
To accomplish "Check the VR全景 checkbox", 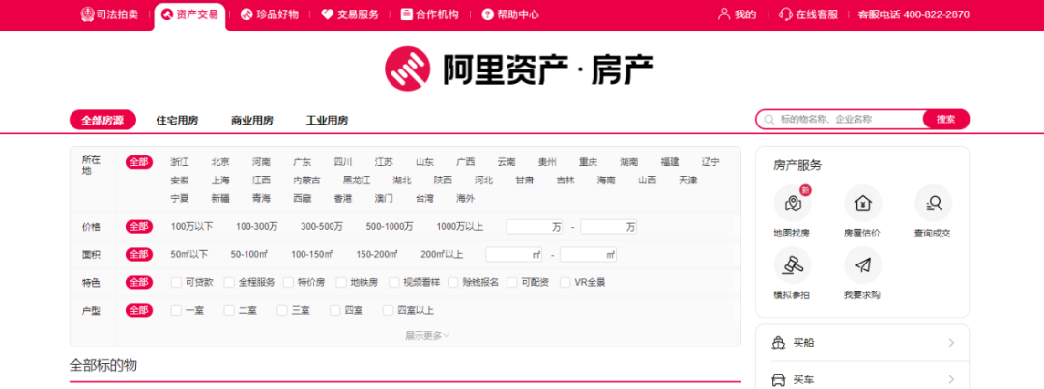I will click(565, 282).
